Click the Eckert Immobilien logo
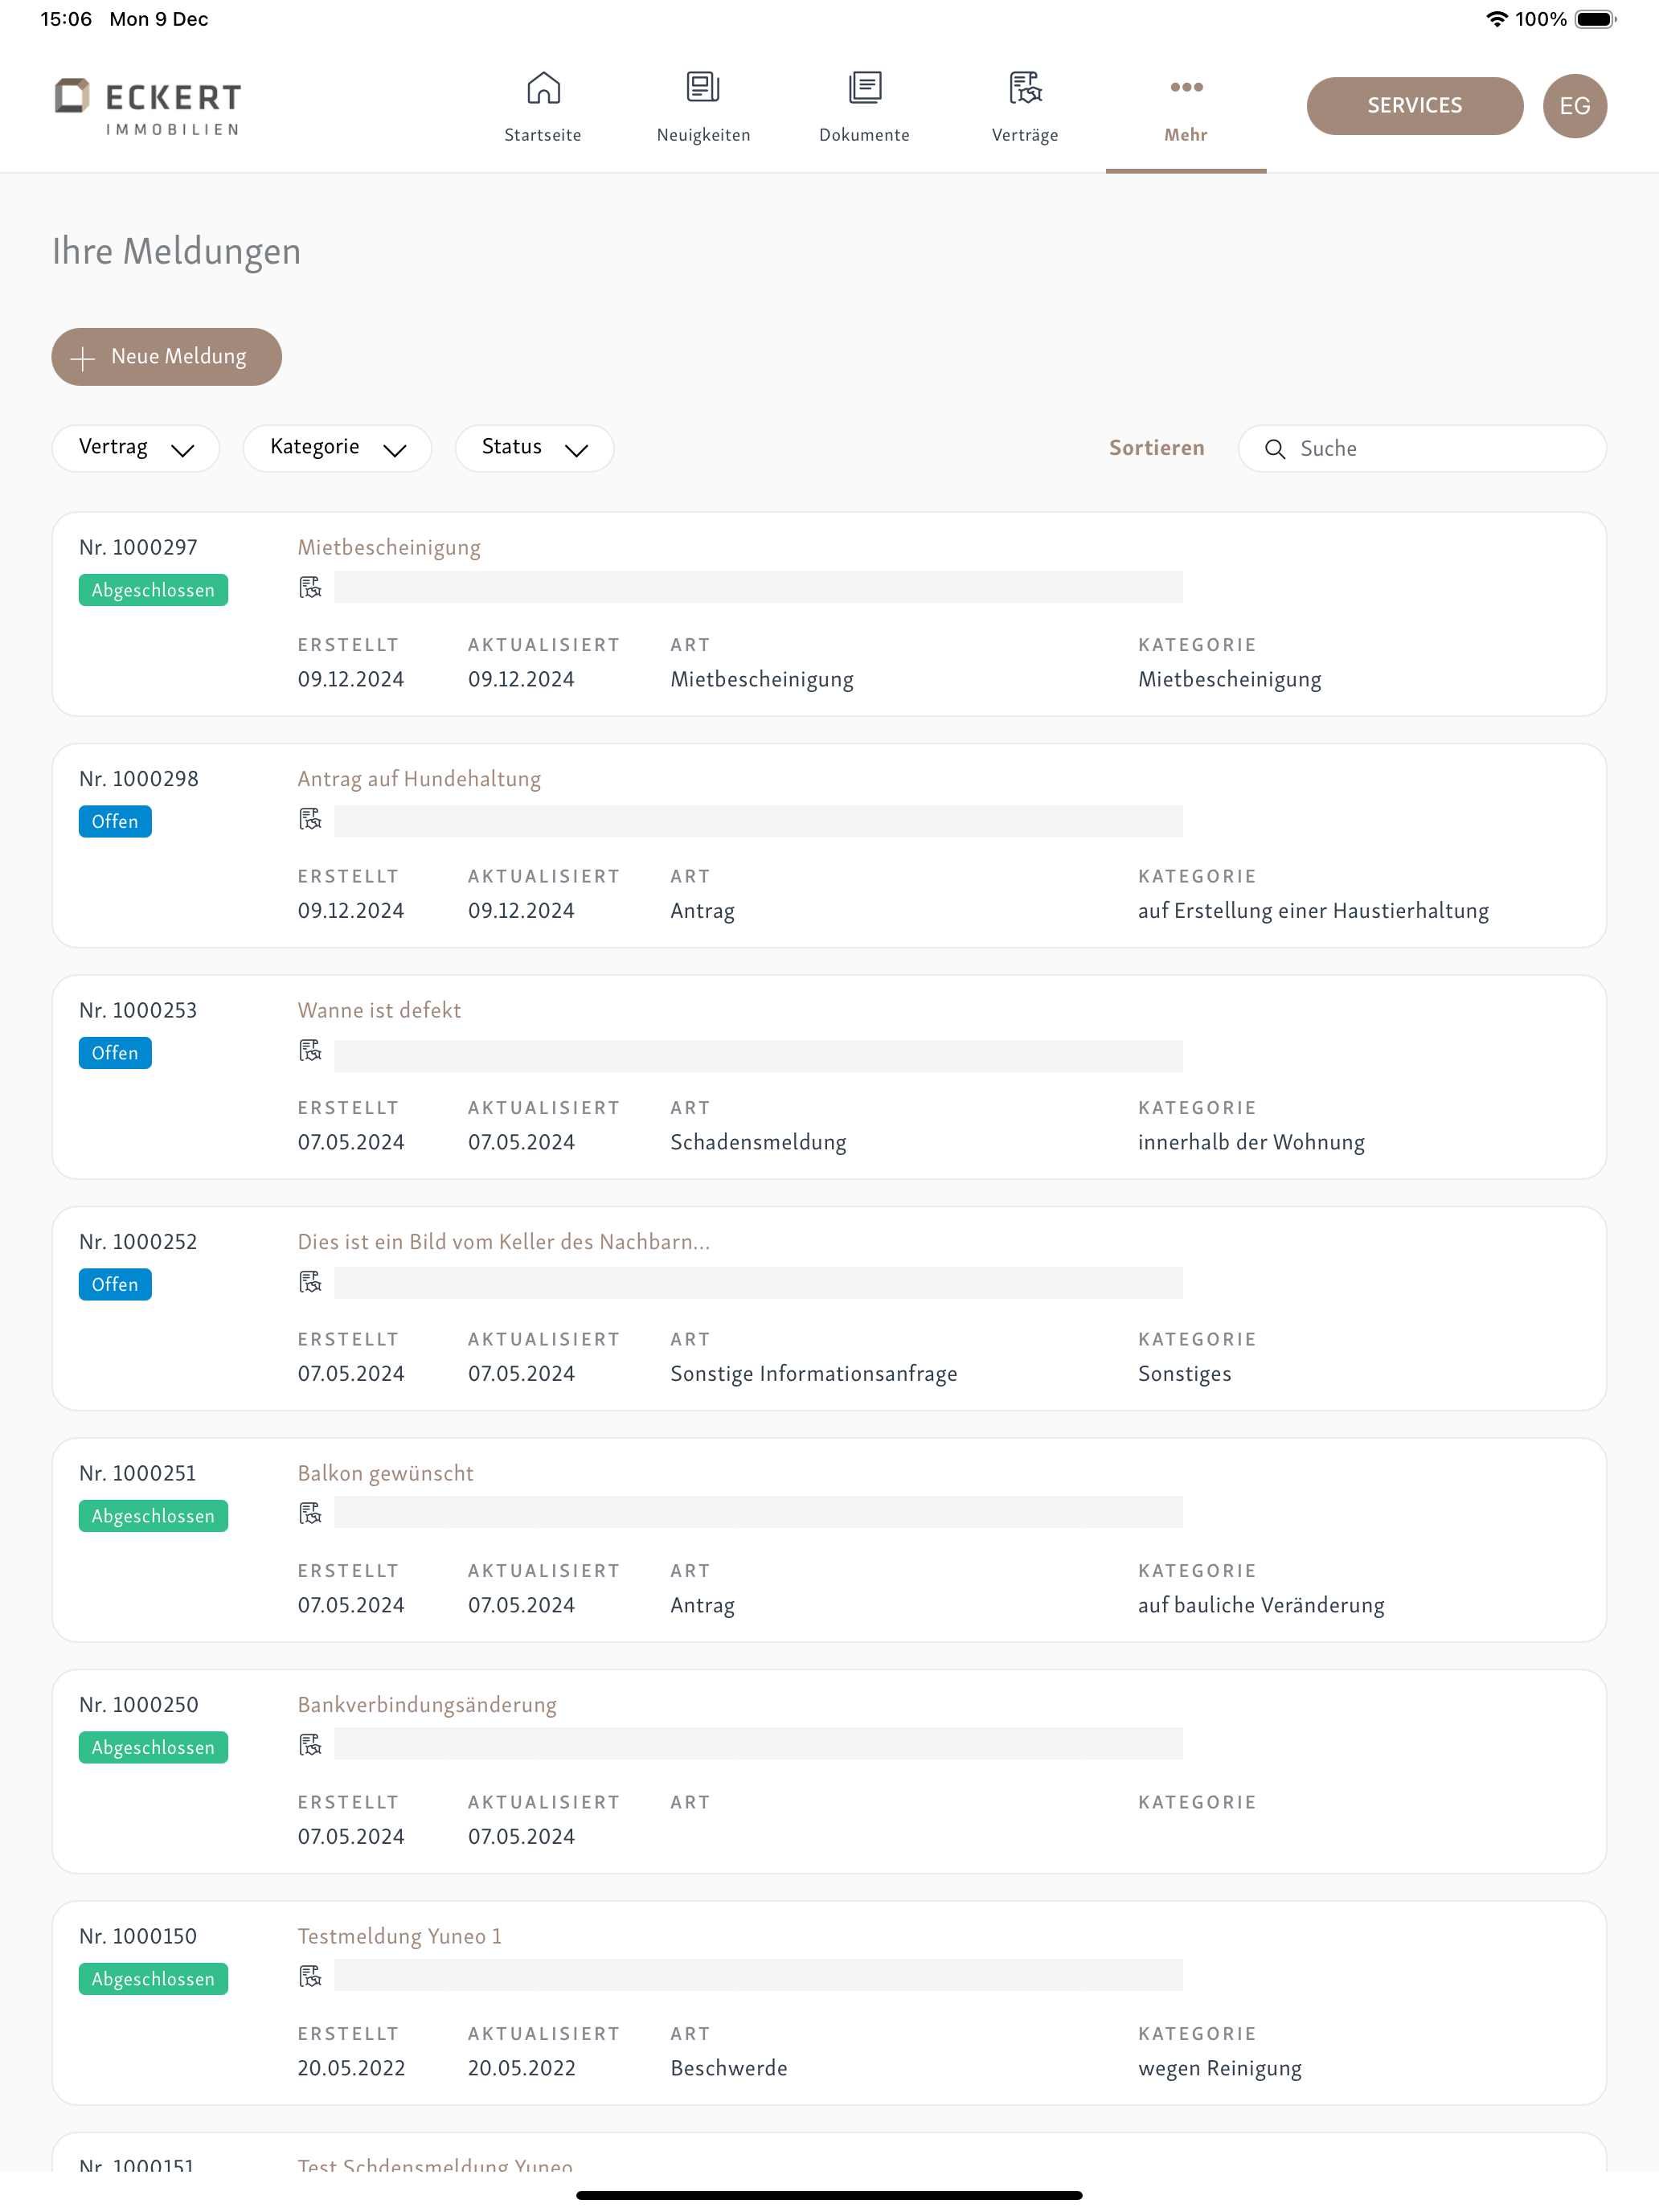 click(x=148, y=106)
